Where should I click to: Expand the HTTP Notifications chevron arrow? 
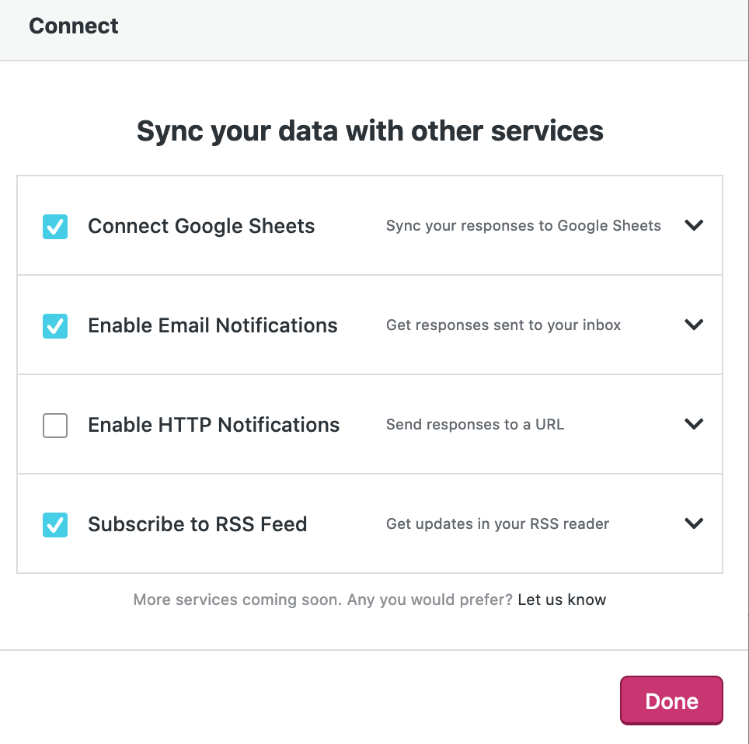coord(694,424)
